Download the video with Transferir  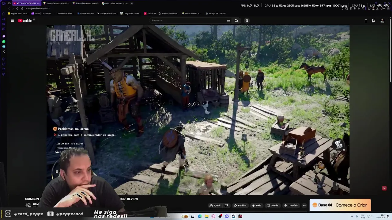tap(291, 206)
